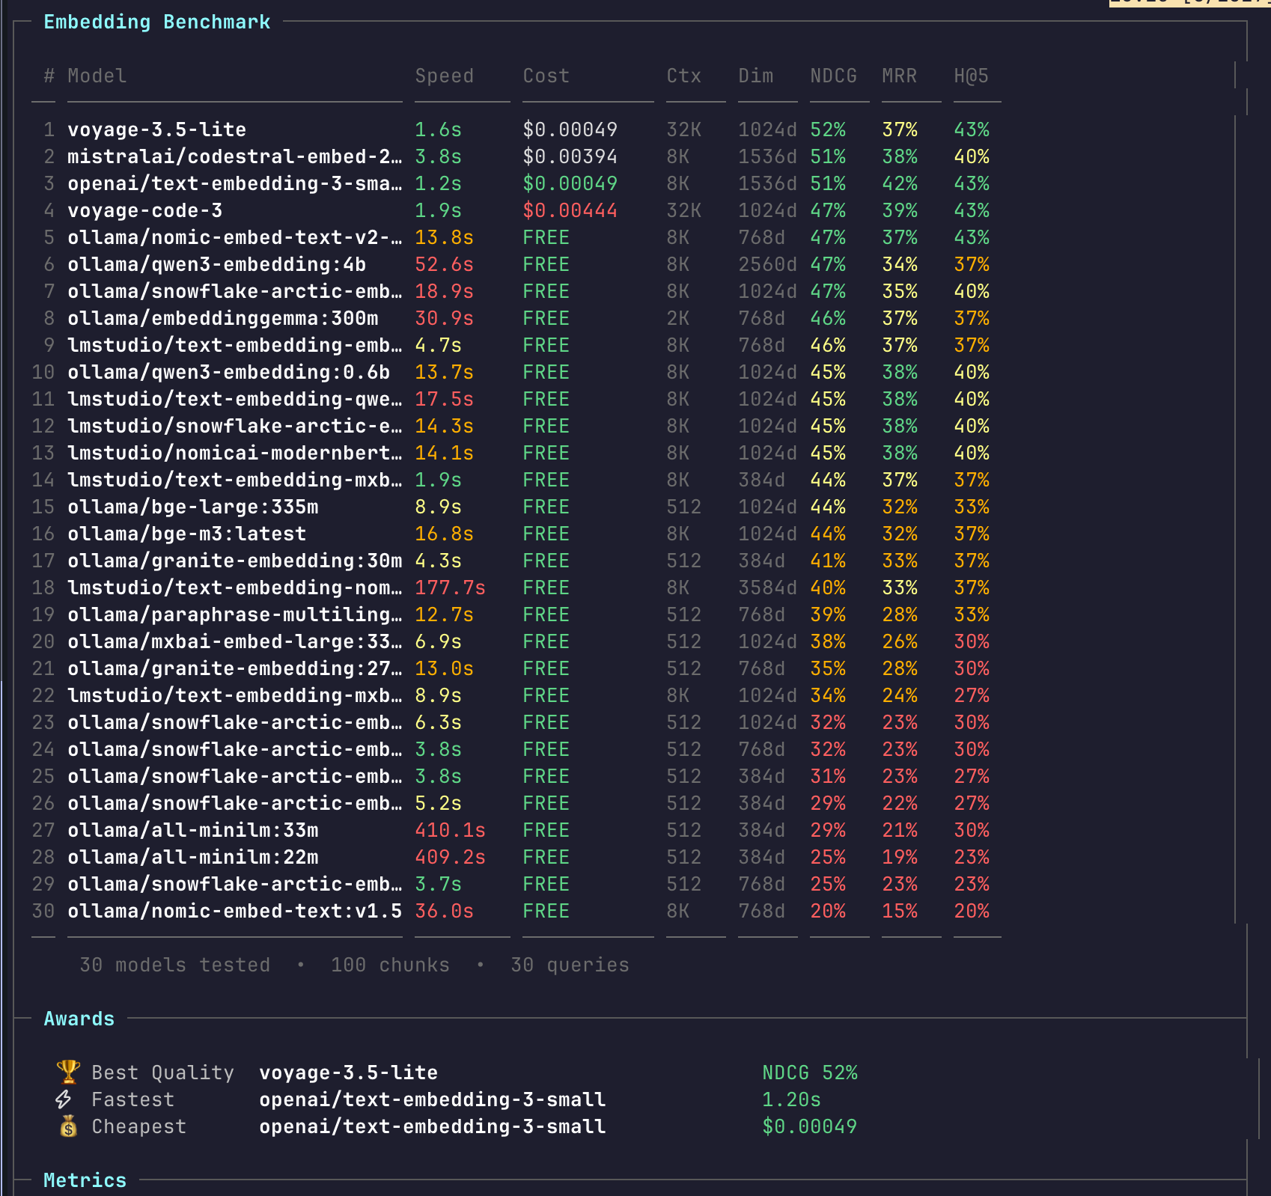Screen dimensions: 1271x1196
Task: Select the ollama/qwen3-embedding:0.6b model name
Action: [x=229, y=372]
